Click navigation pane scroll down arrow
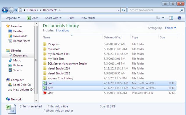 (x=36, y=101)
